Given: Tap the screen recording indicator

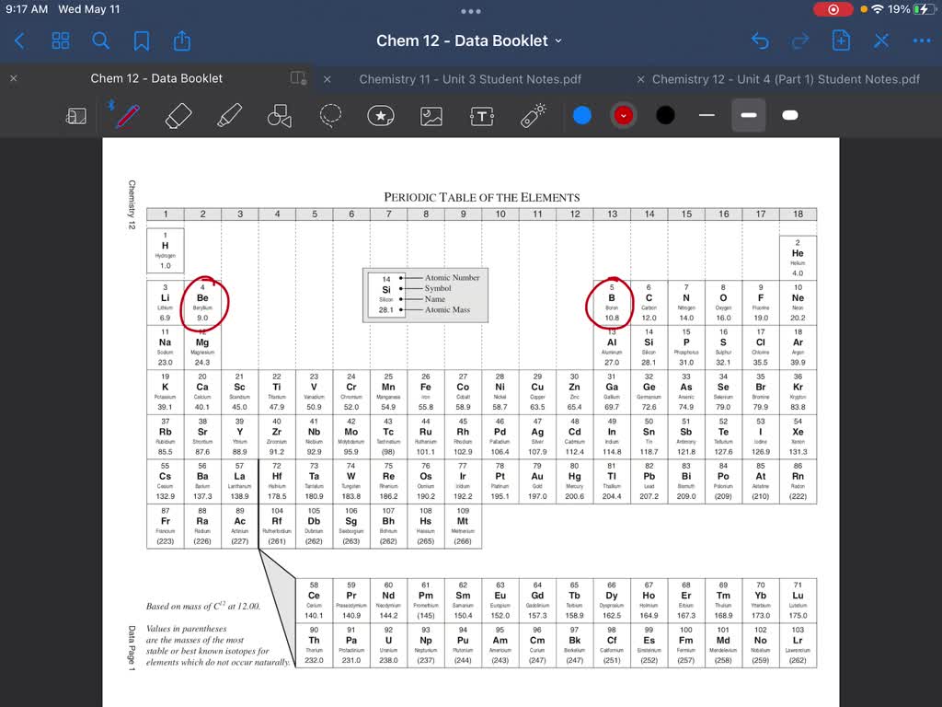Looking at the screenshot, I should pyautogui.click(x=833, y=9).
